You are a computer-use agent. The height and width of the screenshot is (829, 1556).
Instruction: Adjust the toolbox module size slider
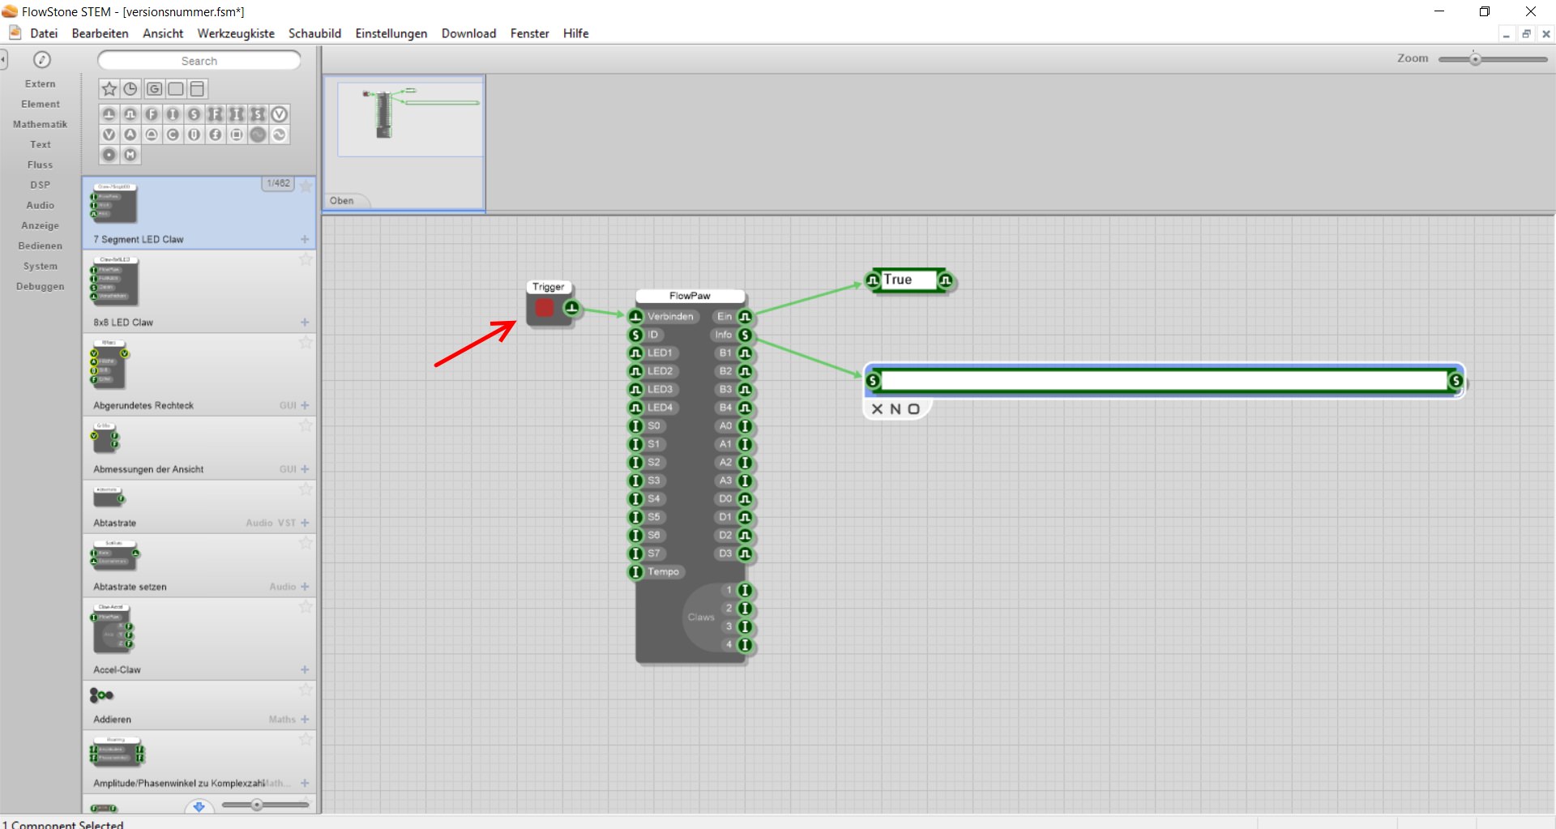pos(256,805)
